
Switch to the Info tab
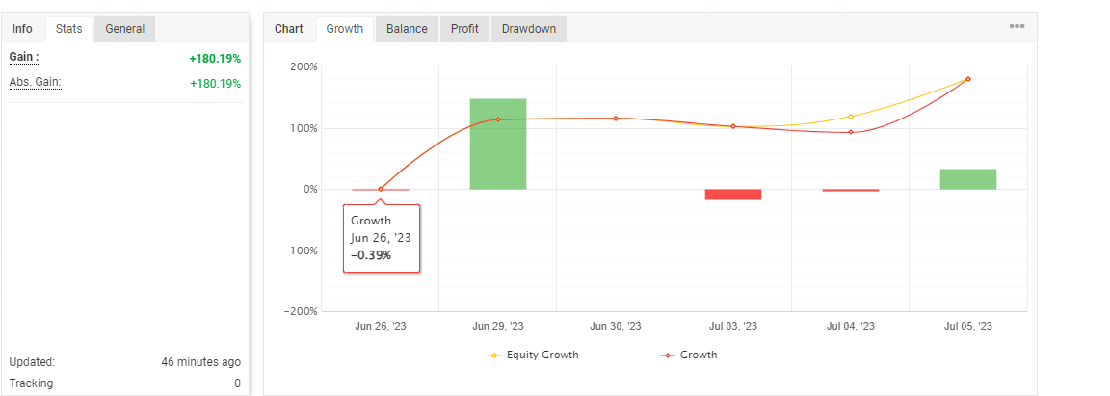(x=22, y=29)
